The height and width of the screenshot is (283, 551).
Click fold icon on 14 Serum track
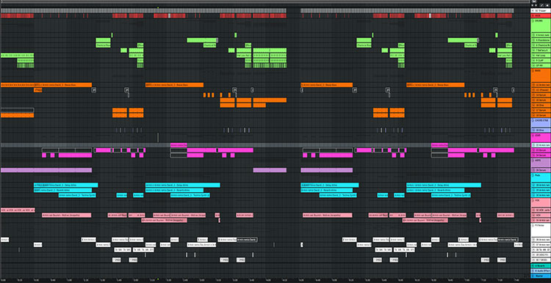(x=533, y=95)
